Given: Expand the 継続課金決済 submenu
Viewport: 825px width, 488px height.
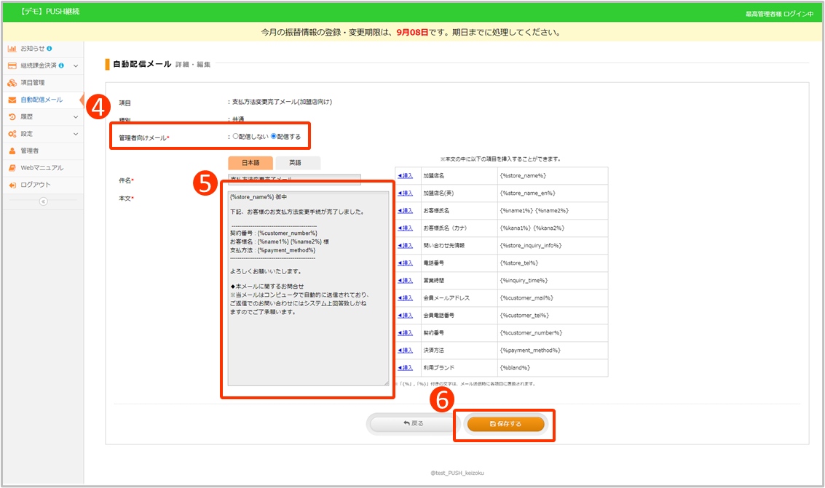Looking at the screenshot, I should coord(76,65).
